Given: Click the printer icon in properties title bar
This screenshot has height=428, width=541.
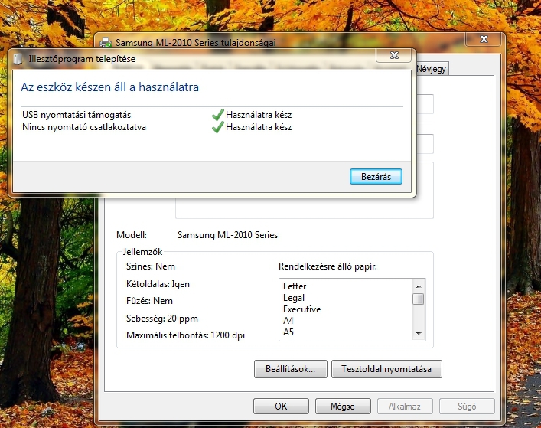Looking at the screenshot, I should pos(106,42).
